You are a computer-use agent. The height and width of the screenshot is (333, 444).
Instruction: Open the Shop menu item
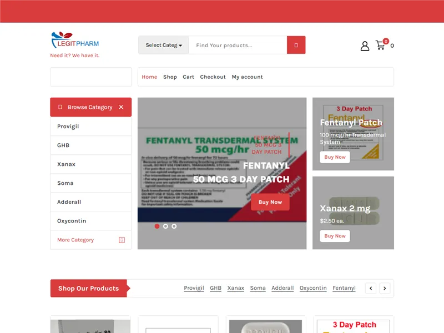170,77
